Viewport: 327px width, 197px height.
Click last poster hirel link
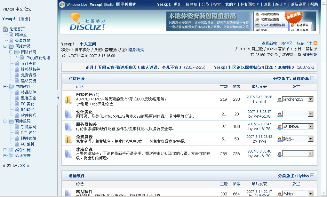[x=262, y=101]
